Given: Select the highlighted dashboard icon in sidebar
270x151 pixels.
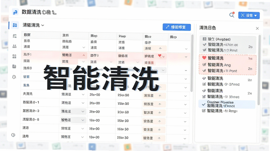Looking at the screenshot, I should pos(15,25).
